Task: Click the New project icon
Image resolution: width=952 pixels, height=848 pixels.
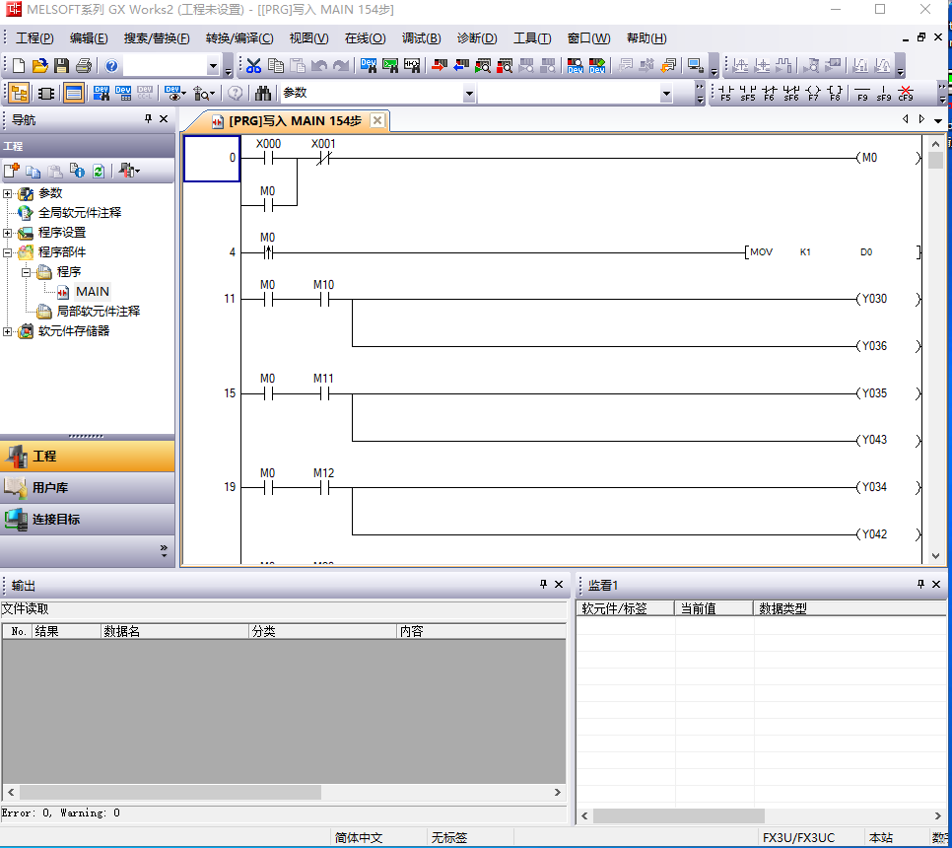Action: 18,66
